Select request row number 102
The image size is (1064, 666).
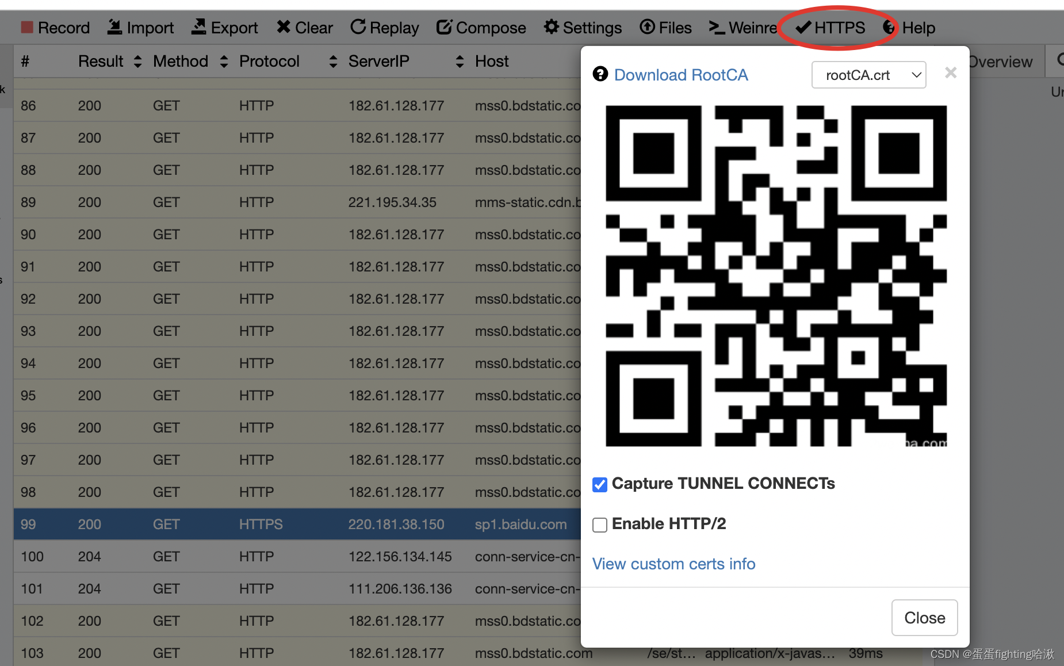297,621
